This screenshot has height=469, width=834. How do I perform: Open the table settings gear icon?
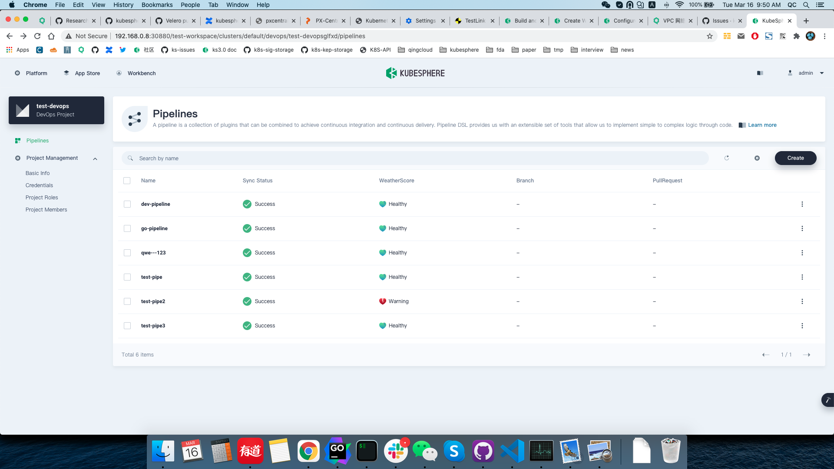[x=757, y=158]
